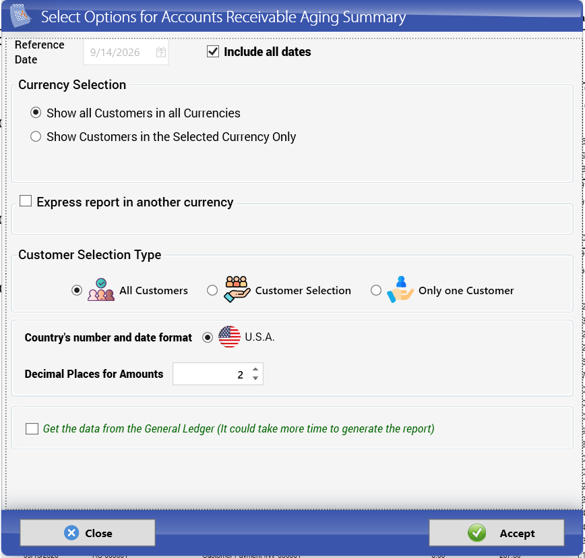Enable Express report in another currency
Screen dimensions: 585x558
pyautogui.click(x=26, y=201)
